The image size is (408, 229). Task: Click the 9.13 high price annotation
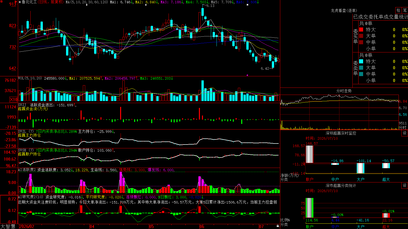pyautogui.click(x=210, y=6)
